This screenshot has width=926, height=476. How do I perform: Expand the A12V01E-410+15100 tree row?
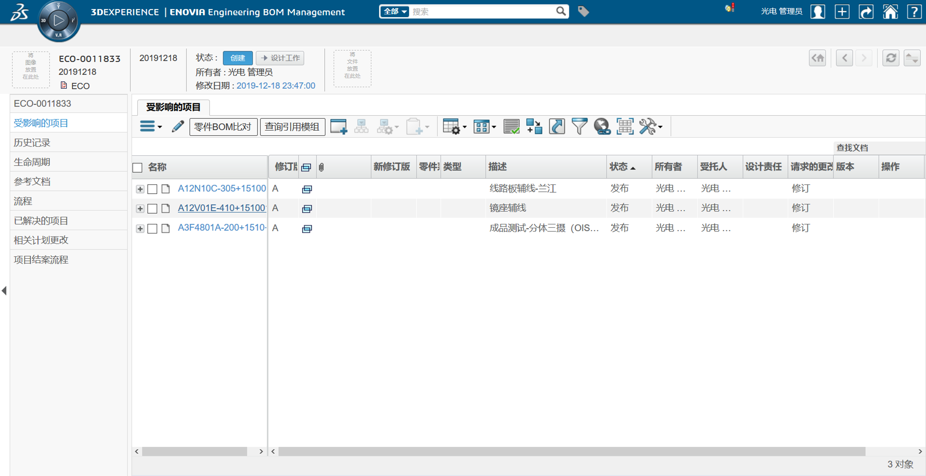point(140,209)
